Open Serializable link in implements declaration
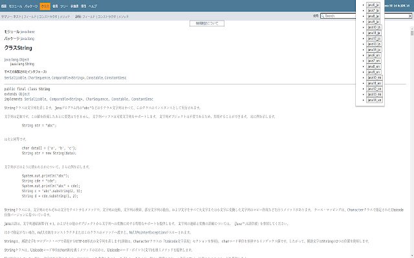Image resolution: width=414 pixels, height=258 pixels. click(x=36, y=99)
